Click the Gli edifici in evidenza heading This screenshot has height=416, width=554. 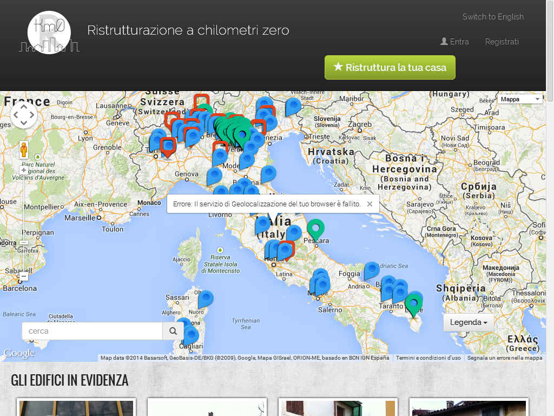[x=70, y=380]
